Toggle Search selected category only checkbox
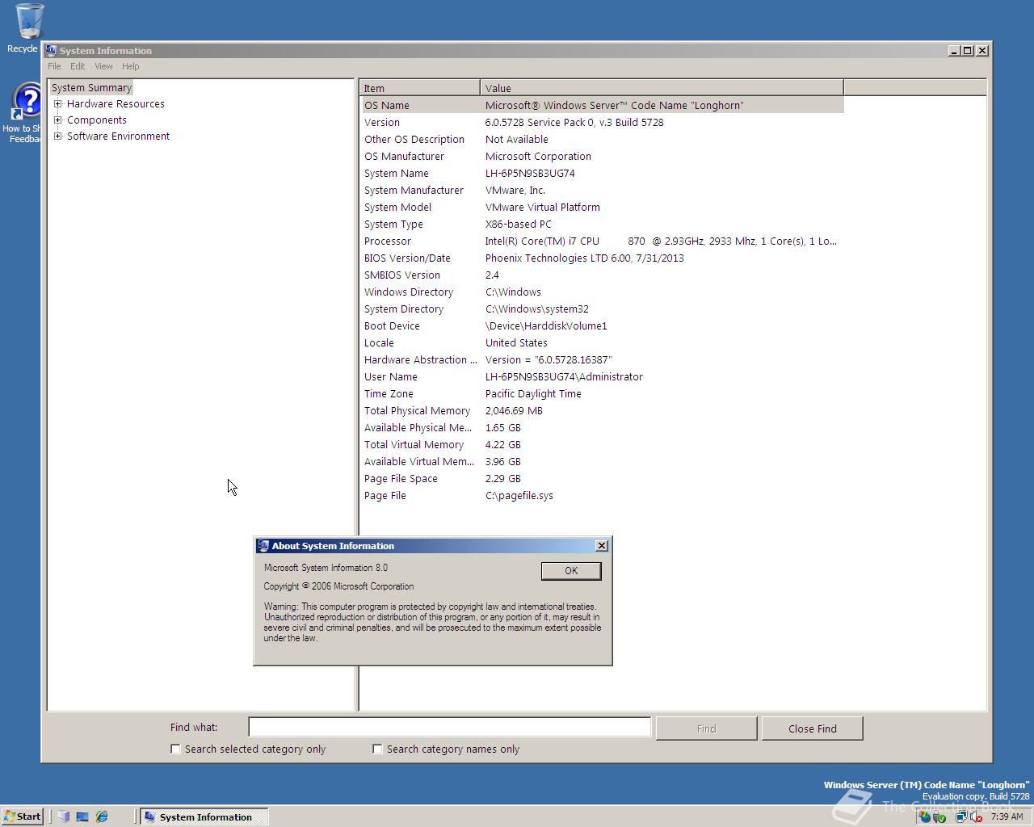Screen dimensions: 1034x827 (x=175, y=749)
